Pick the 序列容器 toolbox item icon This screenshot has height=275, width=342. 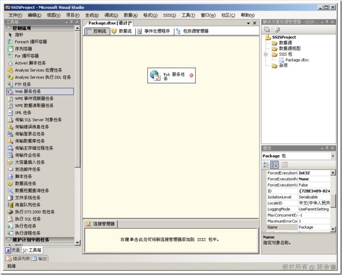pos(10,49)
